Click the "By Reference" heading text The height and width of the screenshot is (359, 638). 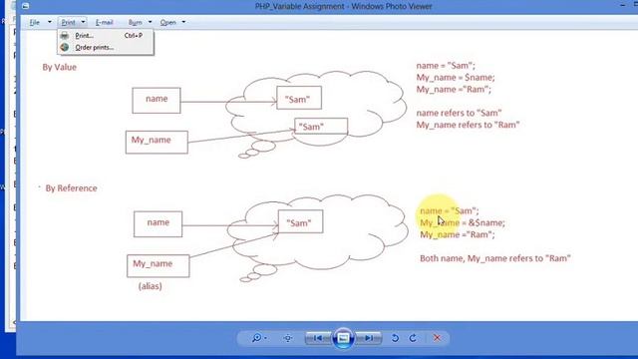(71, 188)
